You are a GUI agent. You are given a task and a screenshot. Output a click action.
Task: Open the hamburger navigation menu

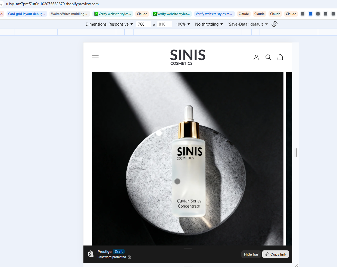[x=95, y=57]
